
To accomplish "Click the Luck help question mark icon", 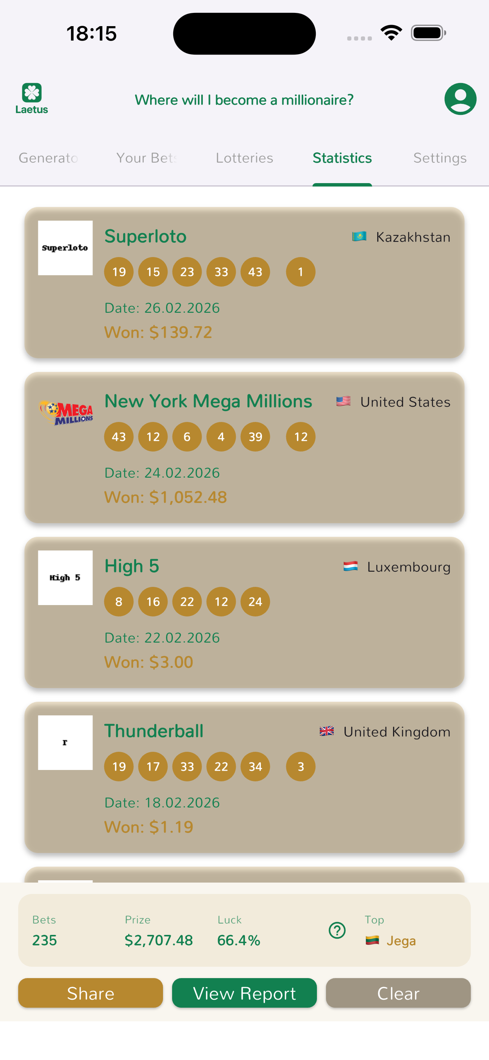I will point(337,930).
